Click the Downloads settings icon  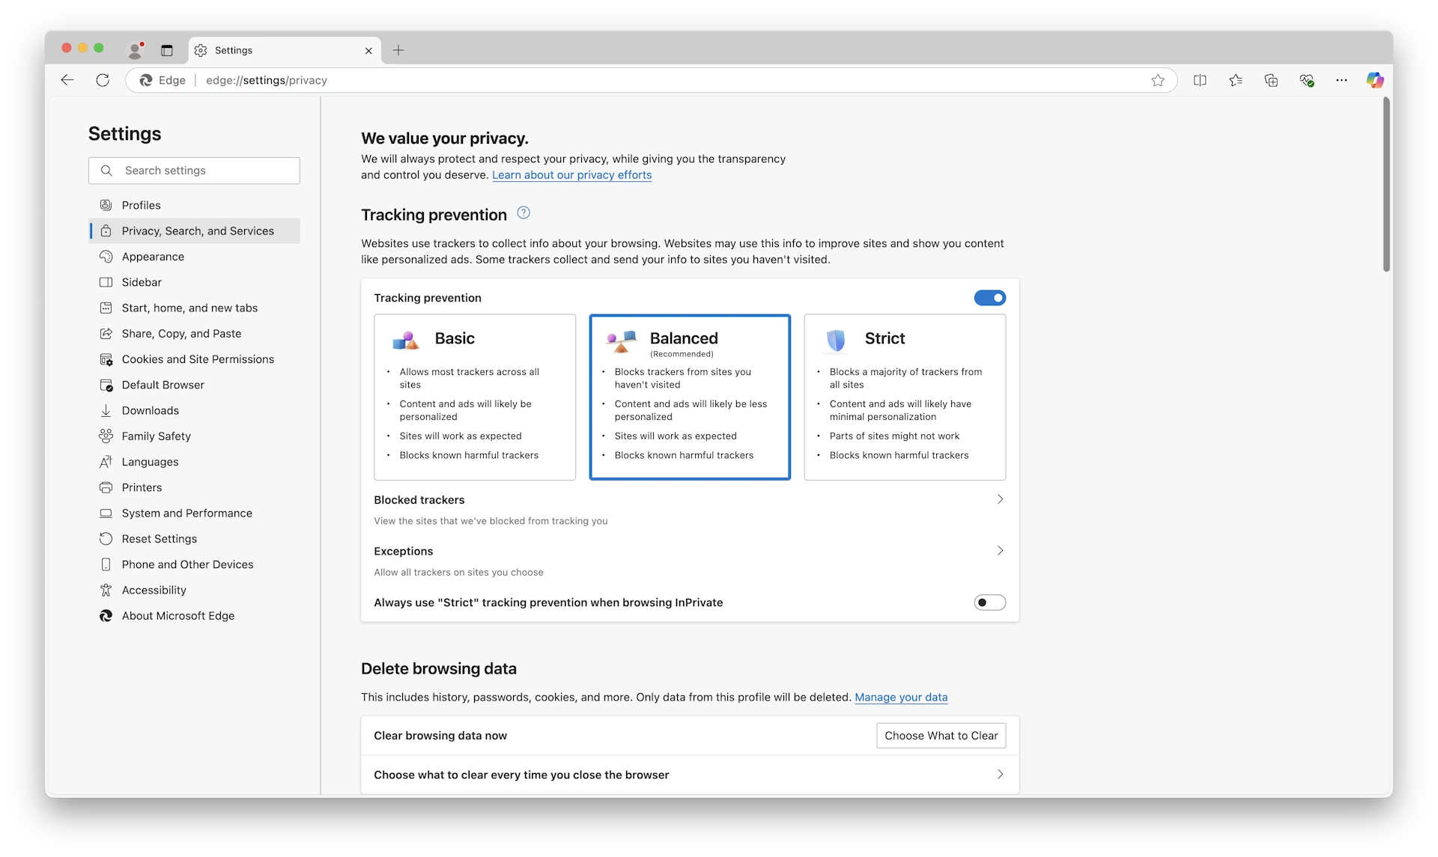click(x=105, y=411)
